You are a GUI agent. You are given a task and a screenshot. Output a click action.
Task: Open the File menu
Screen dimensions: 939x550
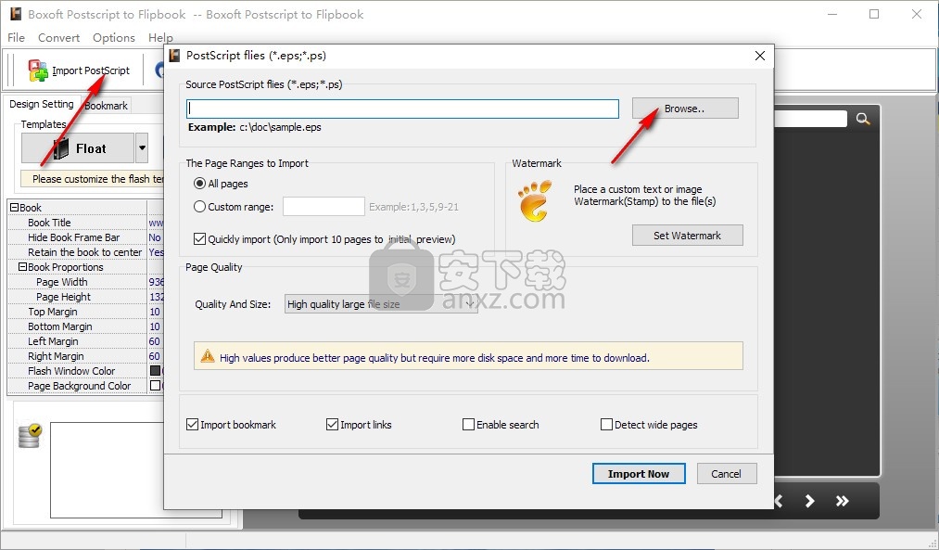tap(16, 38)
